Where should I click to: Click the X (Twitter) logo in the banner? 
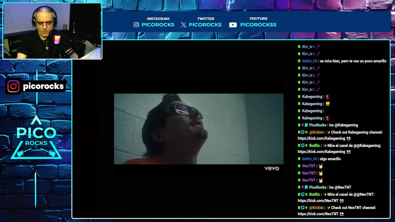coord(184,25)
